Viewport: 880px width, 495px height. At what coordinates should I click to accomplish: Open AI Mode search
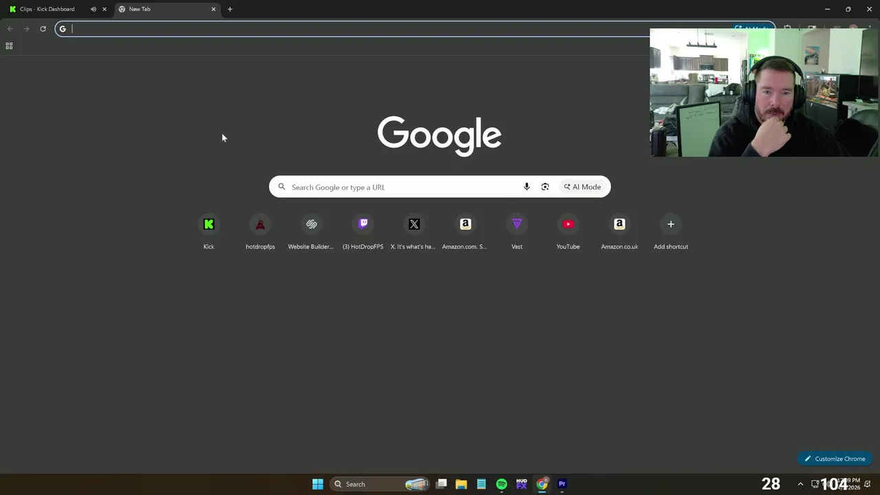(x=582, y=187)
